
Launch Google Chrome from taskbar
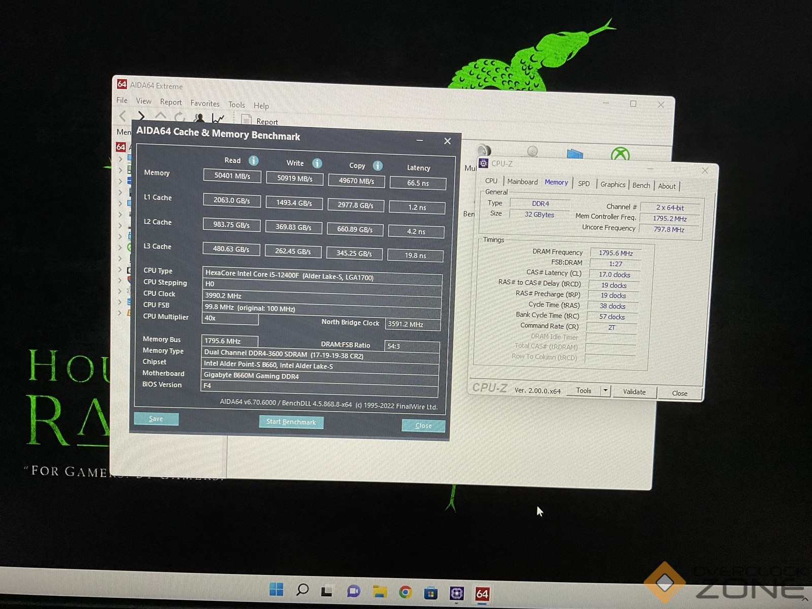[x=405, y=592]
